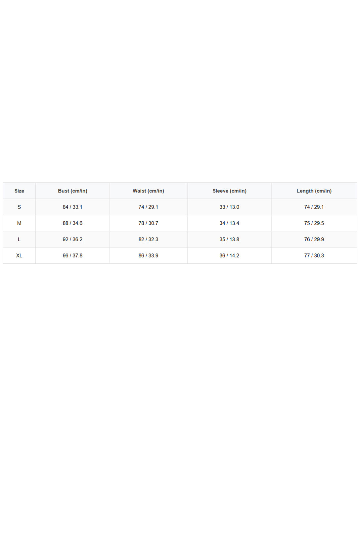Click the size XL row label

19,255
